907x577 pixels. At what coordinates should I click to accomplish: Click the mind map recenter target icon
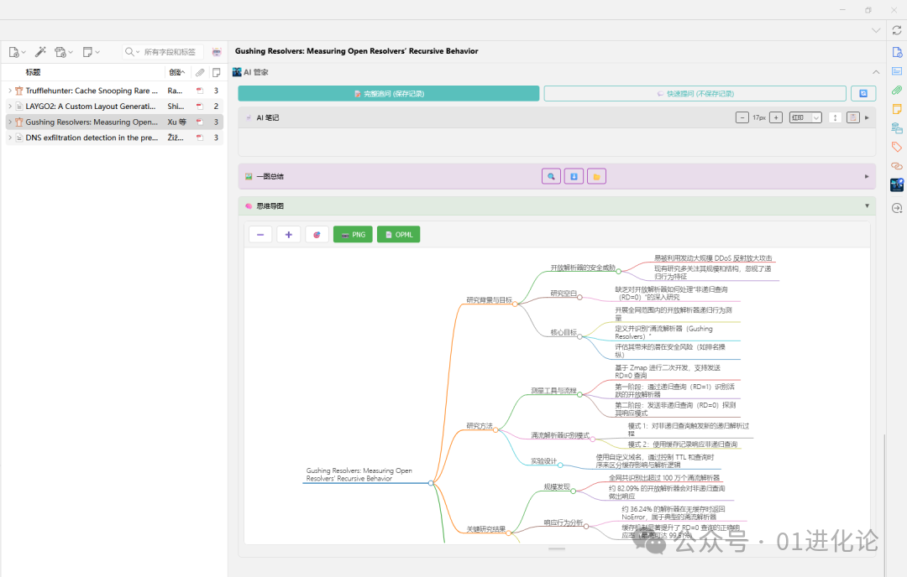pos(317,235)
